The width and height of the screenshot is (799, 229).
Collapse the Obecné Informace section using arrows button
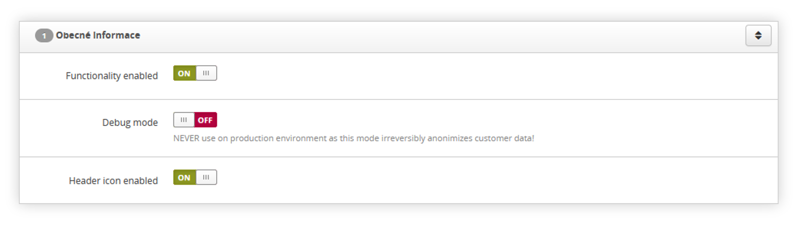tap(758, 36)
